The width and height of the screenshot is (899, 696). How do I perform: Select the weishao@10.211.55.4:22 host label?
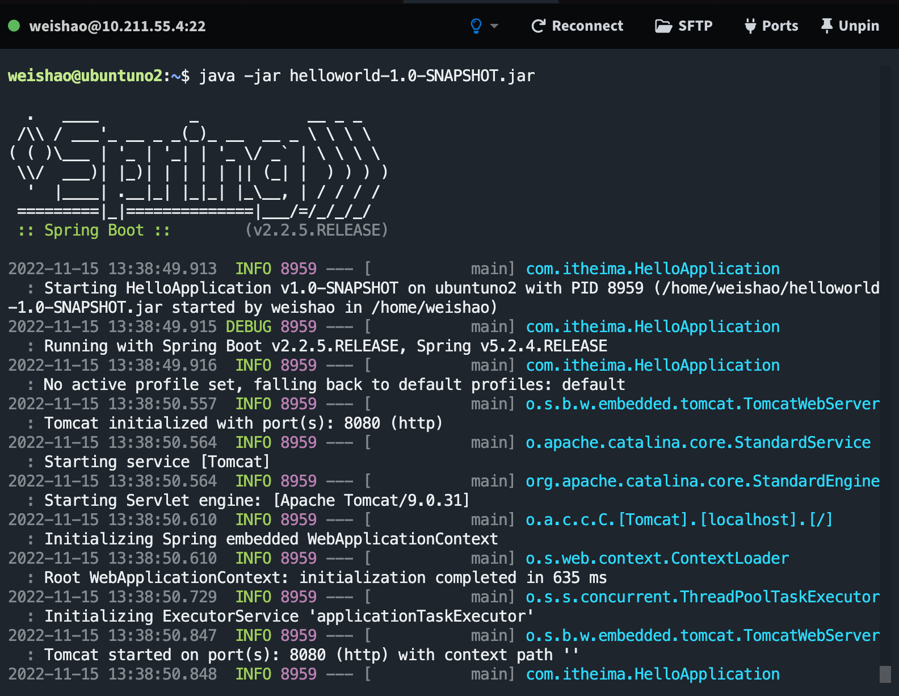tap(117, 26)
